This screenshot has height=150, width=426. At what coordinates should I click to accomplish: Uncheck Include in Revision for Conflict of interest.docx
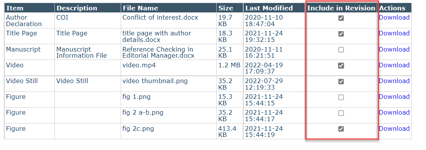pos(341,18)
